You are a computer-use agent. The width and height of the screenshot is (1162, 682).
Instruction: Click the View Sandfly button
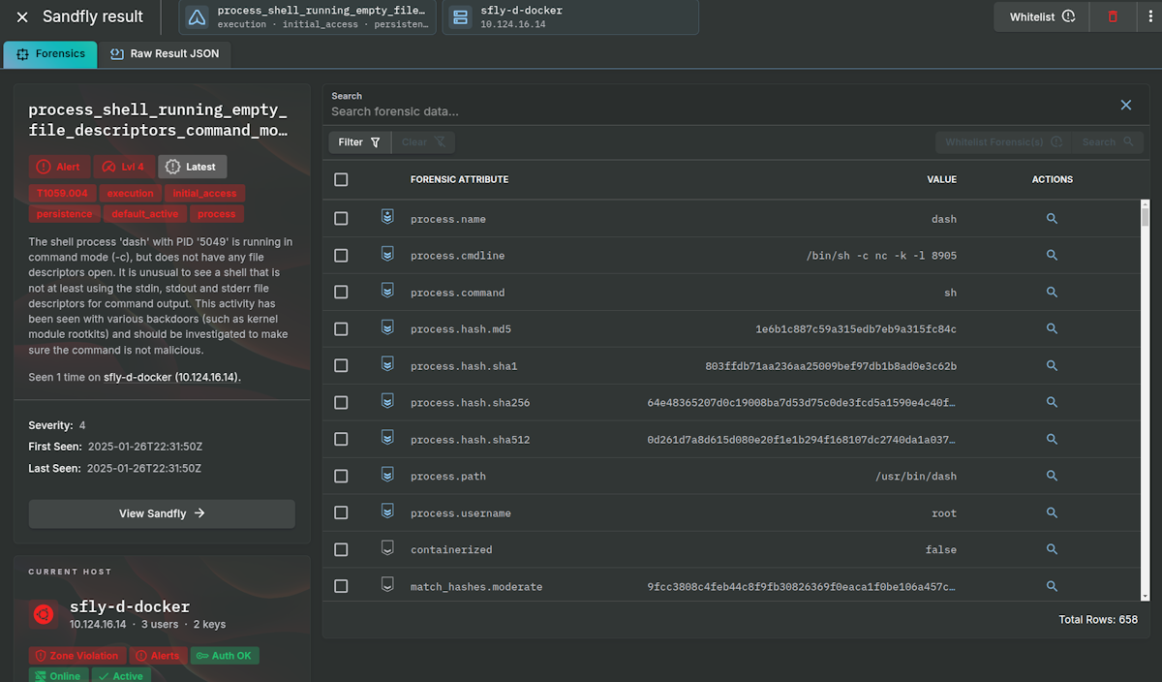point(161,513)
